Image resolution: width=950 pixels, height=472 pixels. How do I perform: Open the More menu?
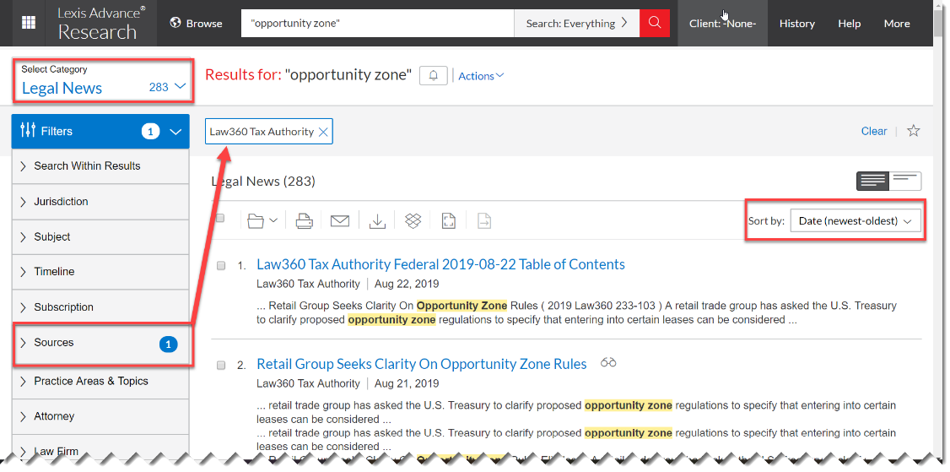point(897,24)
